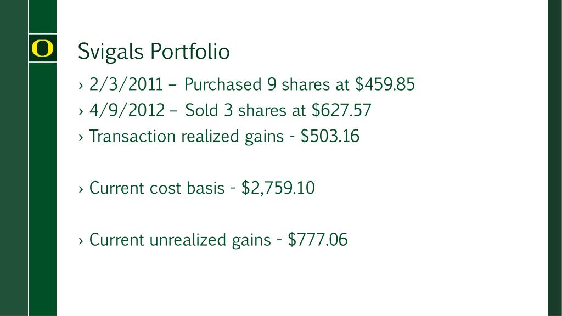Click the lighter green stripe at far left
Image resolution: width=562 pixels, height=316 pixels.
[x=14, y=158]
